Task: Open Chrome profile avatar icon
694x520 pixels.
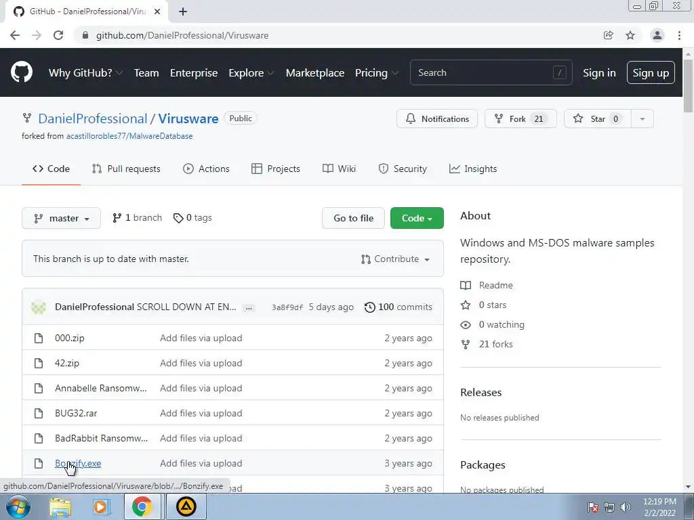Action: 657,35
